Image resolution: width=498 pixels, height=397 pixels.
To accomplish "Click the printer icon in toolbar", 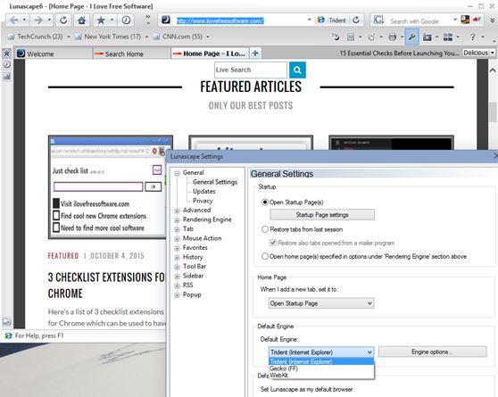I will (x=393, y=37).
